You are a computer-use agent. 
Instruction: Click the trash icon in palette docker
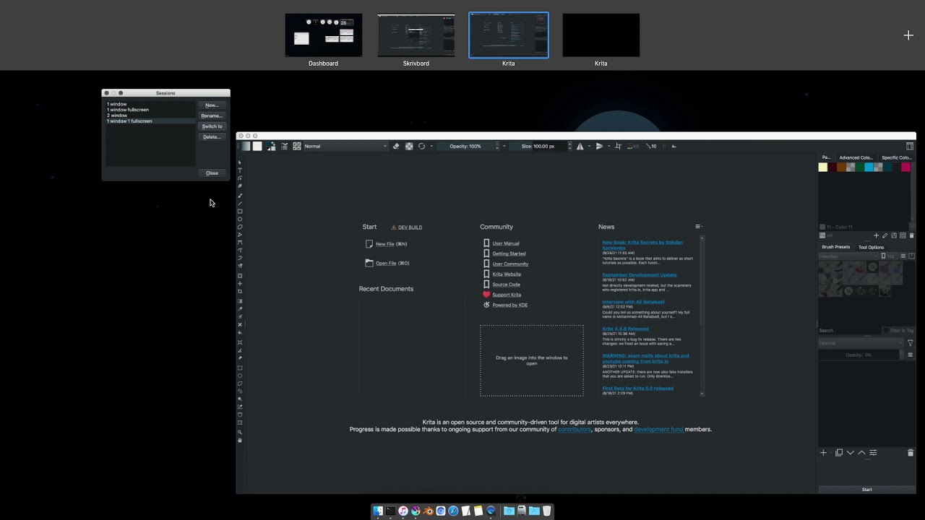point(911,235)
